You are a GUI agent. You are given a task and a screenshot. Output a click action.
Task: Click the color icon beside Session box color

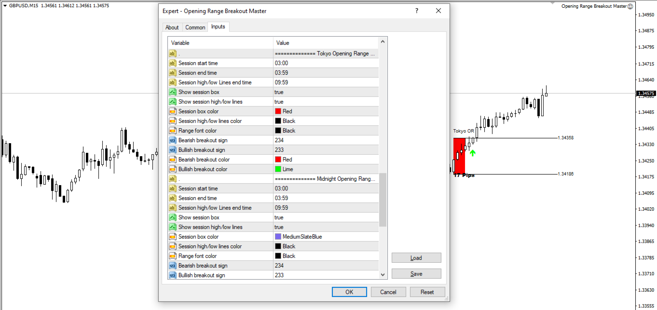click(x=172, y=111)
